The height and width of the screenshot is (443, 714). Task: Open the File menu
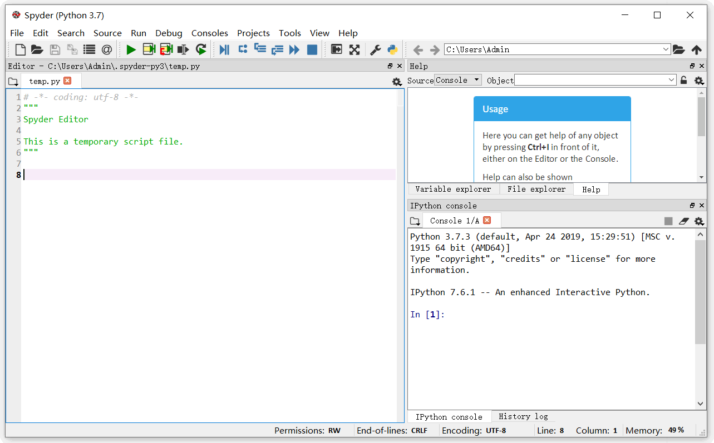(x=17, y=33)
